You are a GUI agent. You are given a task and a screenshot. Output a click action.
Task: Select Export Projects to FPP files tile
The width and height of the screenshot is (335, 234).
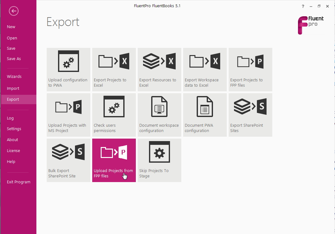coord(251,70)
